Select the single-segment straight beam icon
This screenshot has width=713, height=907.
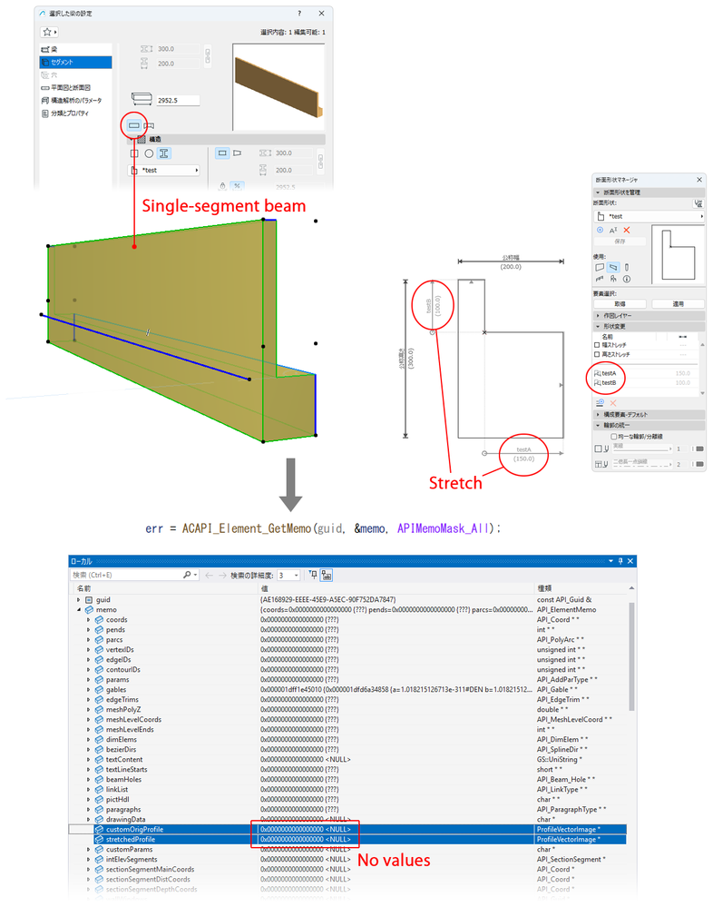tap(133, 125)
